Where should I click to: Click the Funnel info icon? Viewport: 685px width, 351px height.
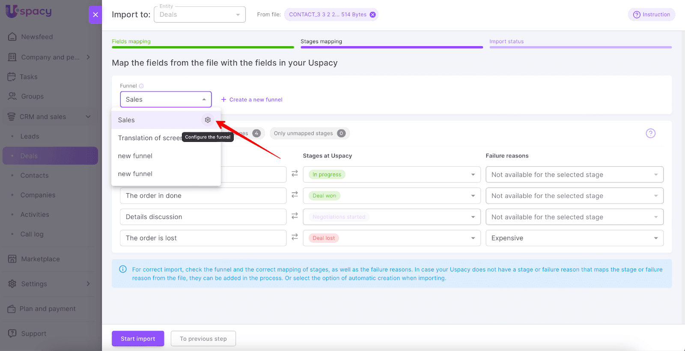pyautogui.click(x=141, y=86)
